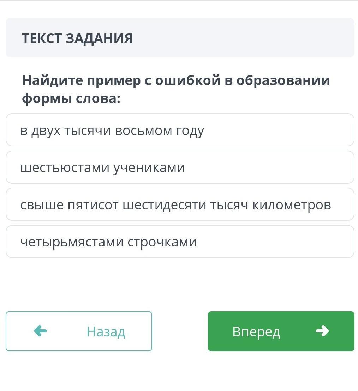The width and height of the screenshot is (358, 391).
Task: Pick 'свыше пятисот шестидесяти тысяч километров'
Action: 180,205
